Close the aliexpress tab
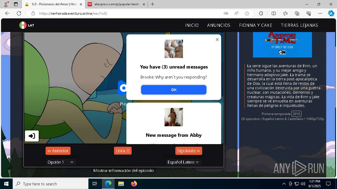This screenshot has width=337, height=189. click(144, 4)
